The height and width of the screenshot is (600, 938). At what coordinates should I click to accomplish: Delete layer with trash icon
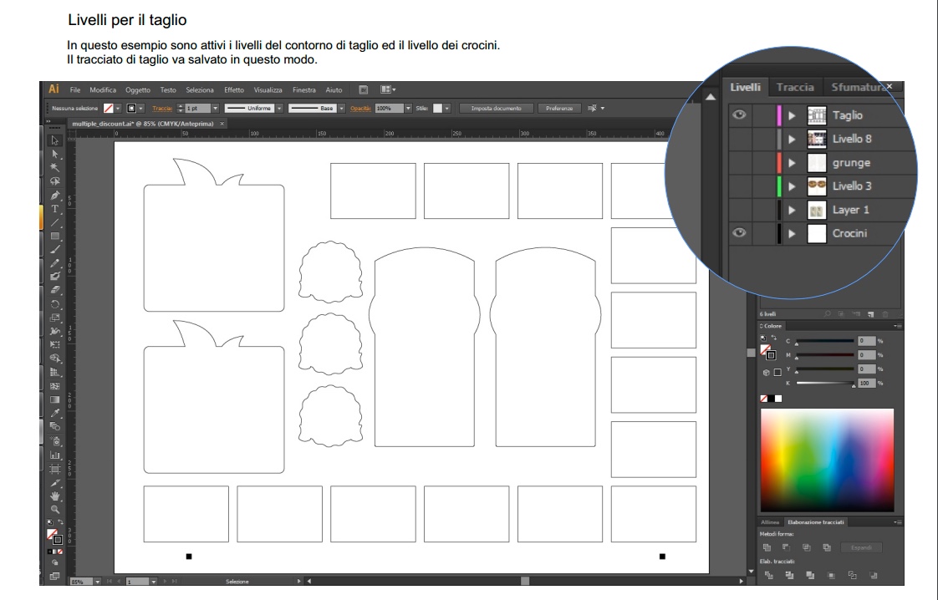tap(884, 314)
